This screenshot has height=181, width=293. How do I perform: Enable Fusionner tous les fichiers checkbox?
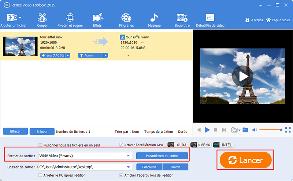40,145
